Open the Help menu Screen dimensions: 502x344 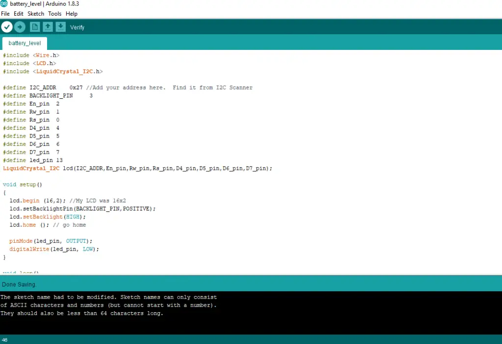pyautogui.click(x=72, y=13)
